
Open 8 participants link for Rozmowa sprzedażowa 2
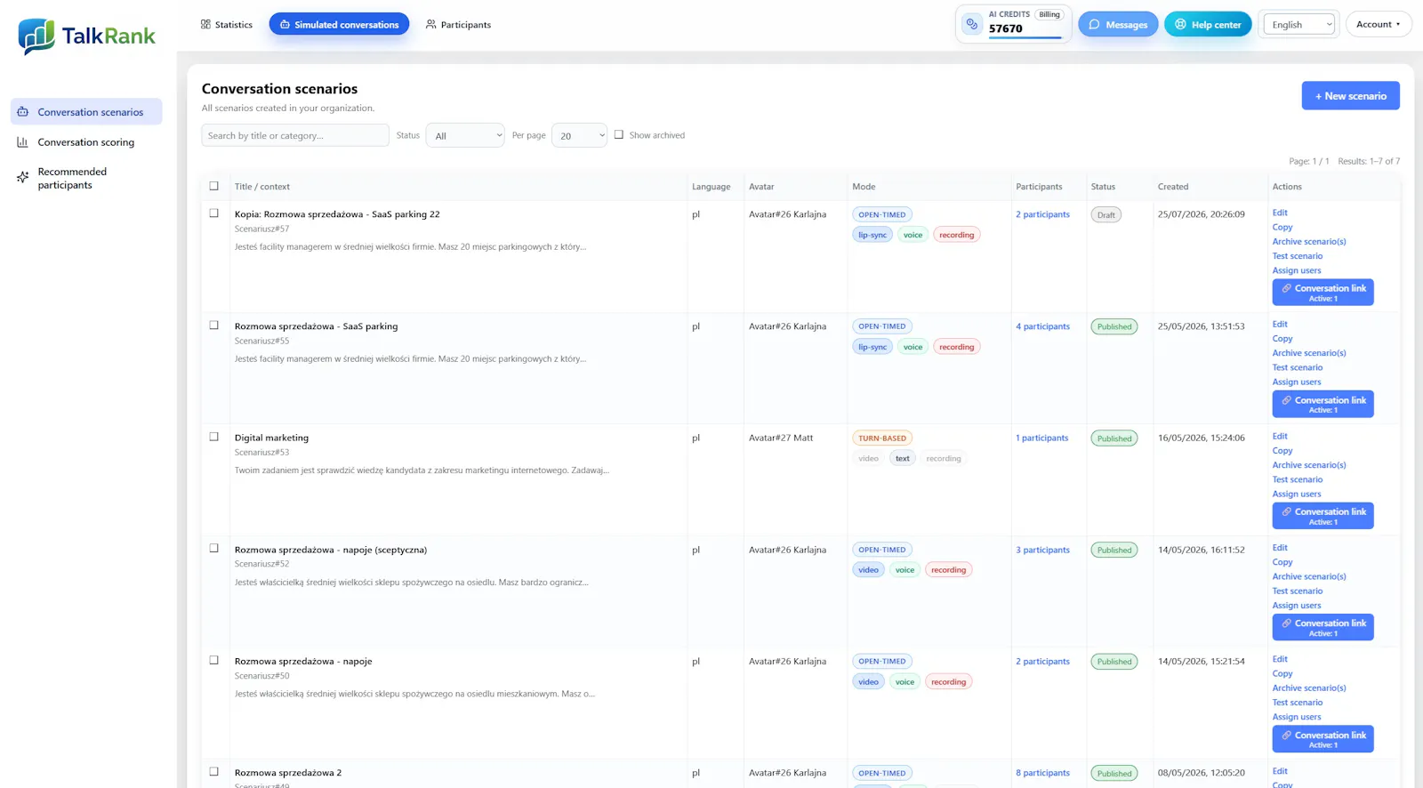pos(1042,773)
